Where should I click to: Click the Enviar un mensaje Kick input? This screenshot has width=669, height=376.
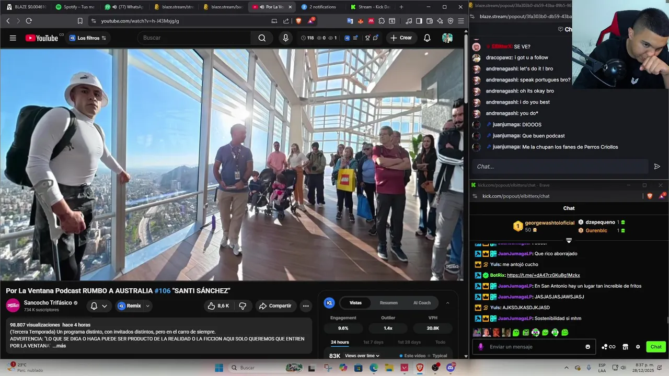[x=534, y=347]
